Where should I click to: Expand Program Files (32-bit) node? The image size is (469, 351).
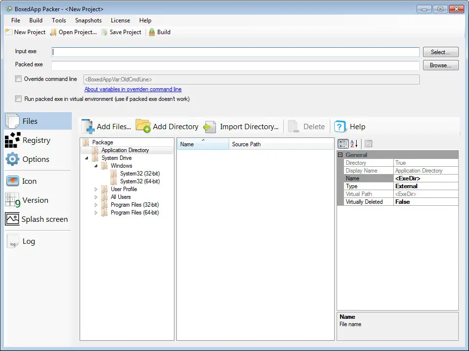click(96, 205)
